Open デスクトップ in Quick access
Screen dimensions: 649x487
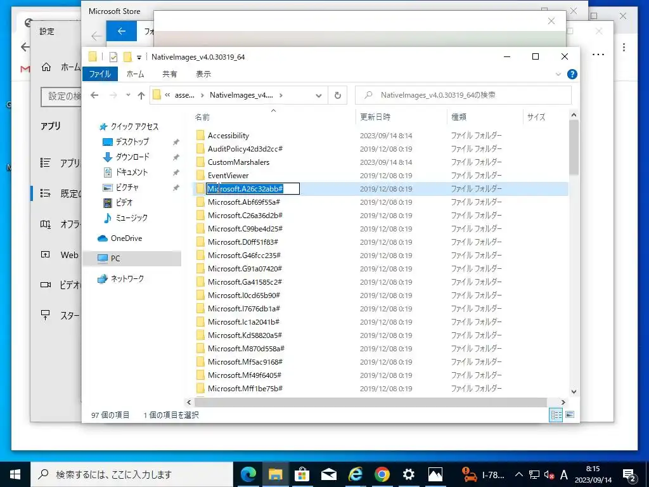(x=132, y=141)
